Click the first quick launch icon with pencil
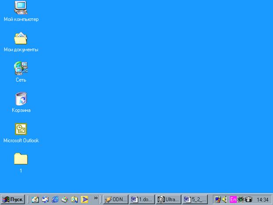This screenshot has height=205, width=273. [x=35, y=199]
